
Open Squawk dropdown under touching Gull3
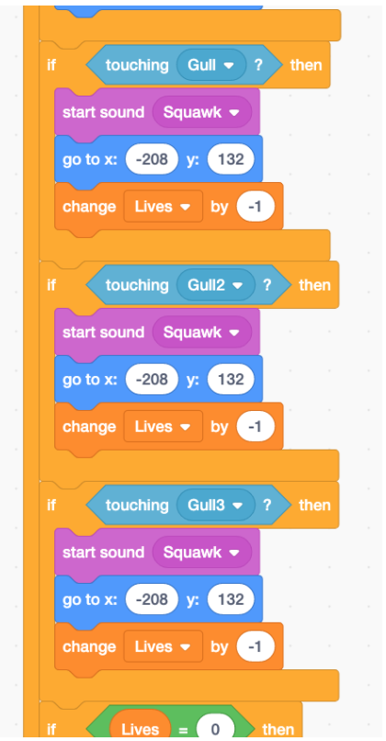[202, 552]
